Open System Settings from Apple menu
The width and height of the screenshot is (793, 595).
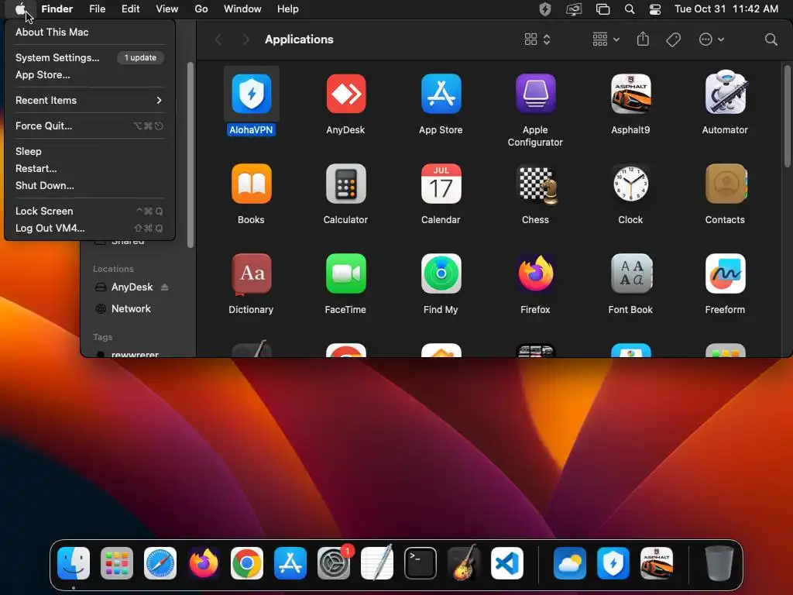pyautogui.click(x=90, y=57)
